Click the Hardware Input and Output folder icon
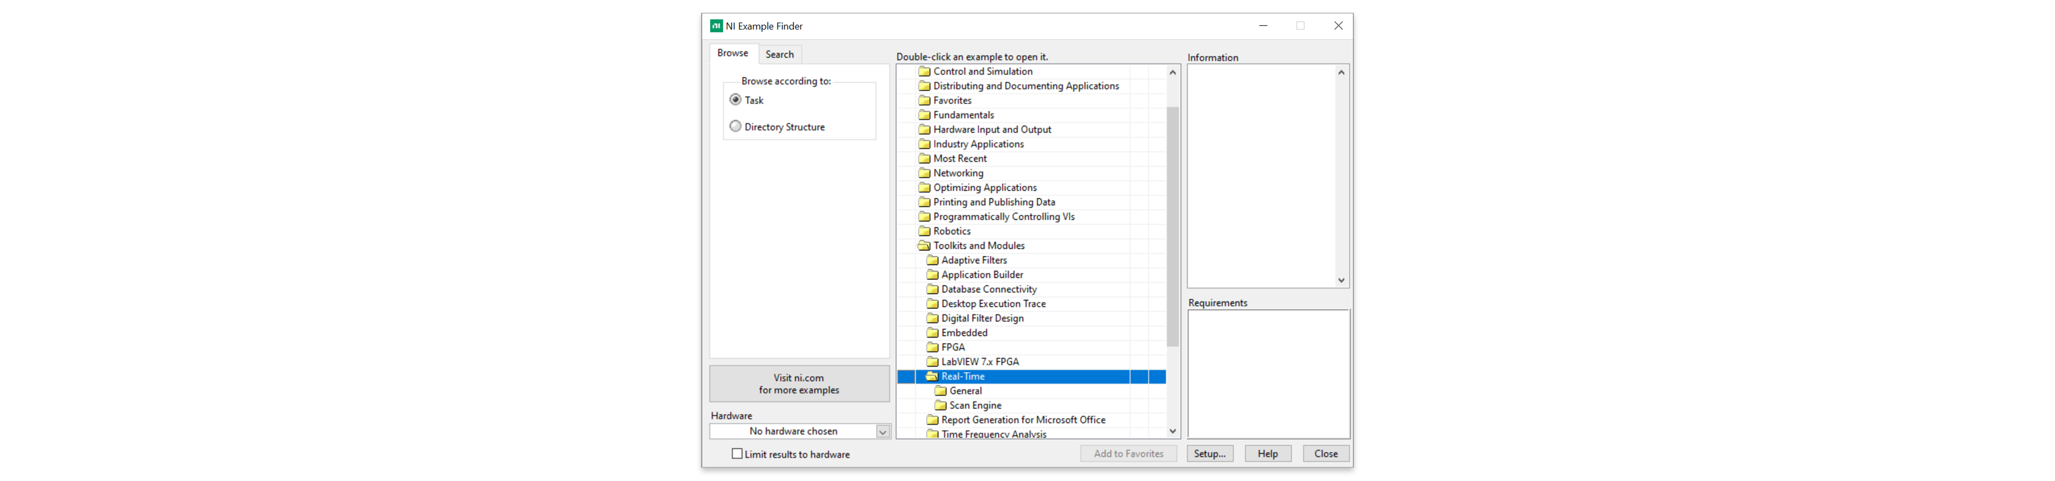The image size is (2055, 481). [925, 129]
